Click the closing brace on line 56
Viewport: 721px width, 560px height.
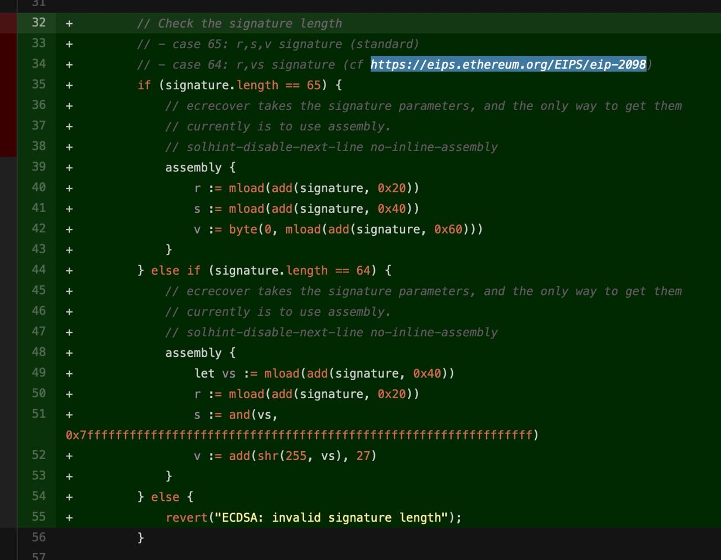141,538
